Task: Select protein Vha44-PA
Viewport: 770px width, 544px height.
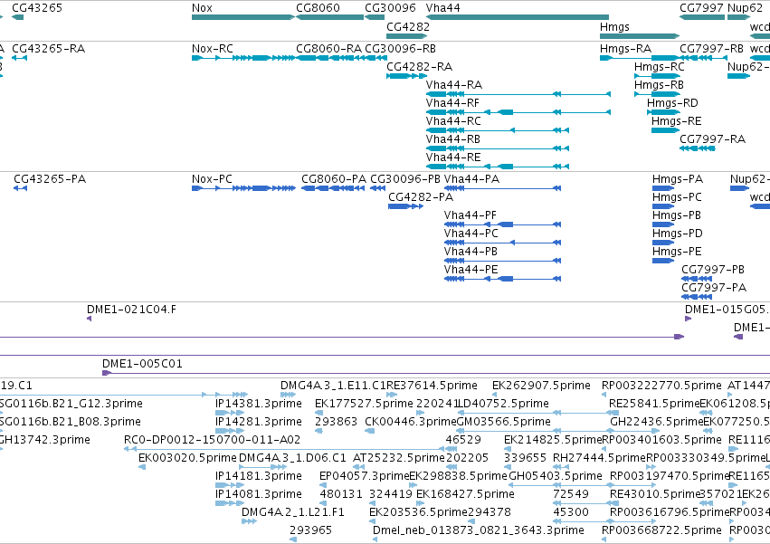Action: pos(502,188)
